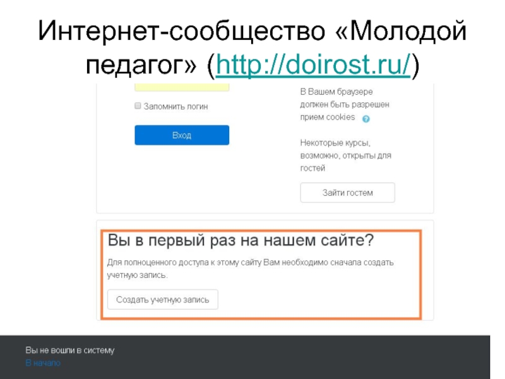The width and height of the screenshot is (505, 379).
Task: Click the 'Создать учетную запись' button
Action: click(162, 299)
